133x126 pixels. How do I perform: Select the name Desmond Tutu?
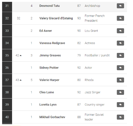[50, 6]
